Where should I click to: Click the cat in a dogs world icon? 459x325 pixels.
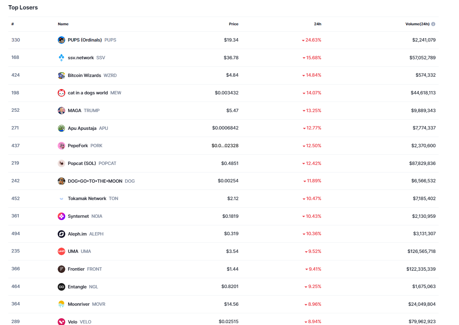click(61, 93)
